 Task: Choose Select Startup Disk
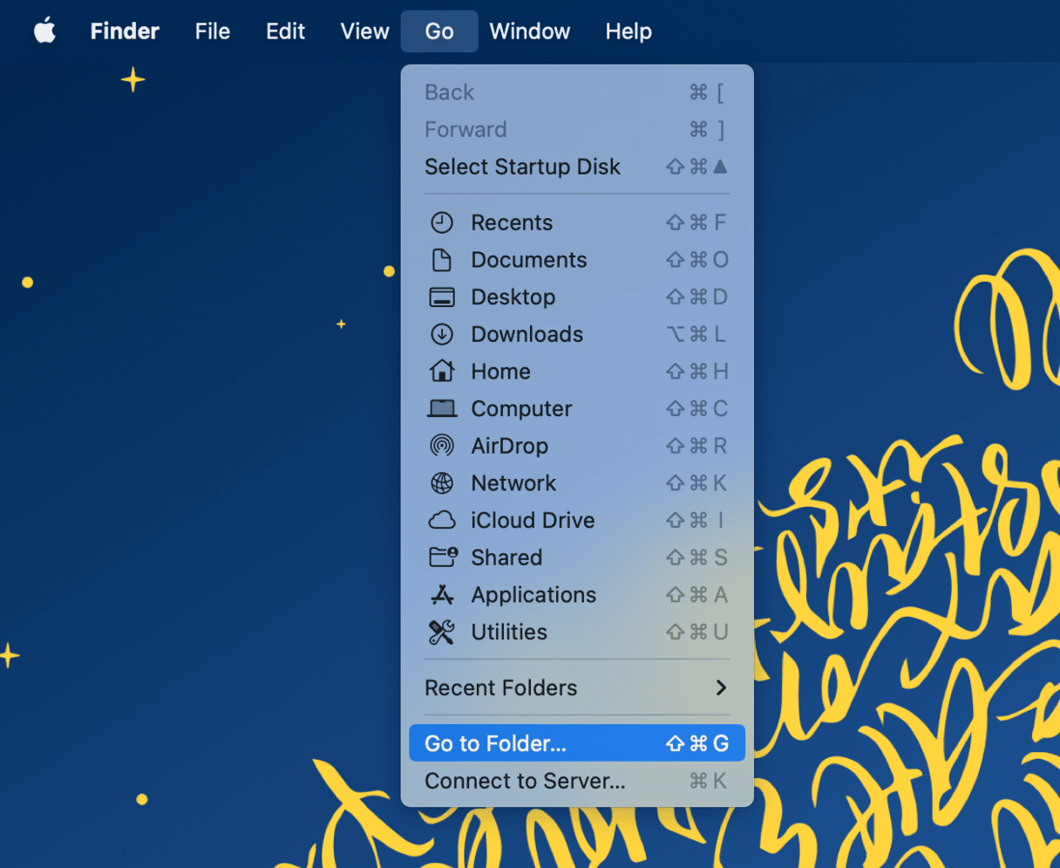577,167
